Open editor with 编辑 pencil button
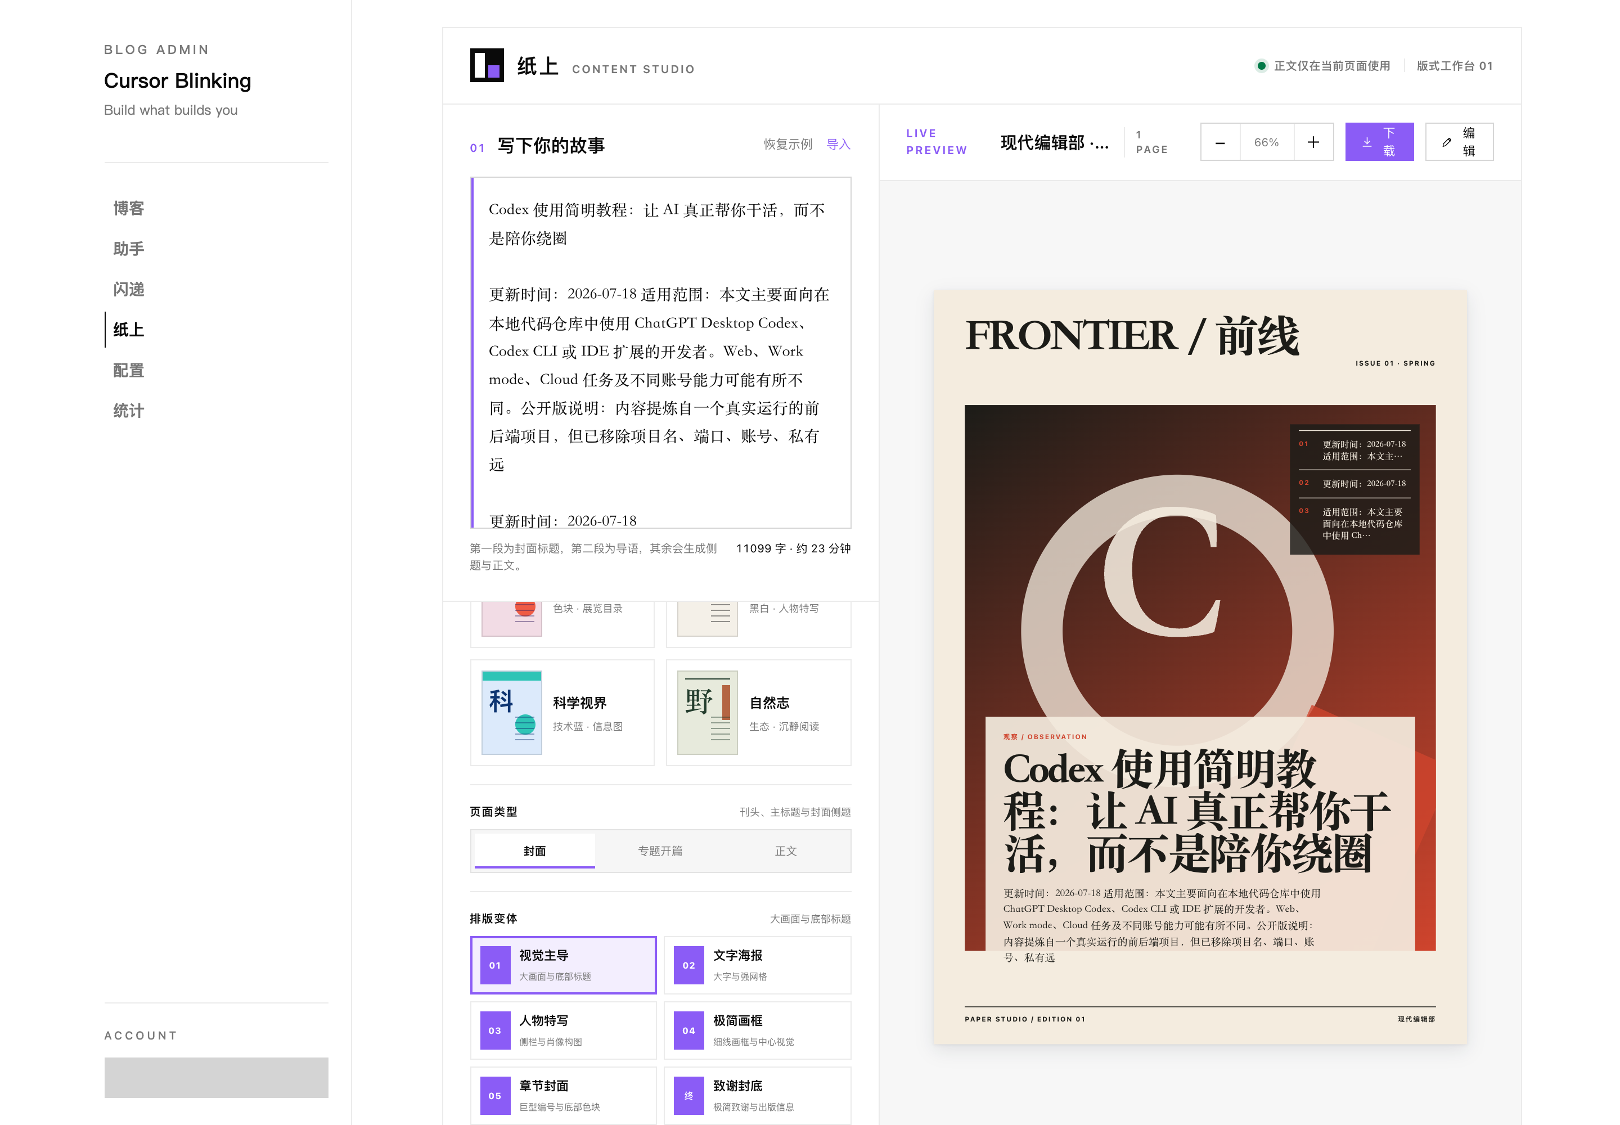This screenshot has width=1620, height=1125. pyautogui.click(x=1459, y=142)
